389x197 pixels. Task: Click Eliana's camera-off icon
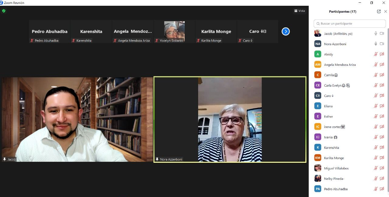coord(382,106)
